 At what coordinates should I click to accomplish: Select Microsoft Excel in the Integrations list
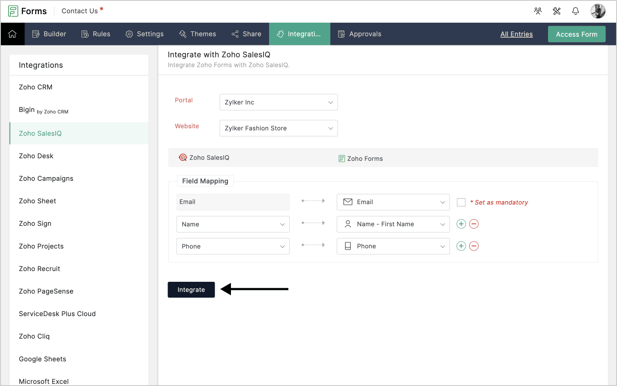pos(79,381)
